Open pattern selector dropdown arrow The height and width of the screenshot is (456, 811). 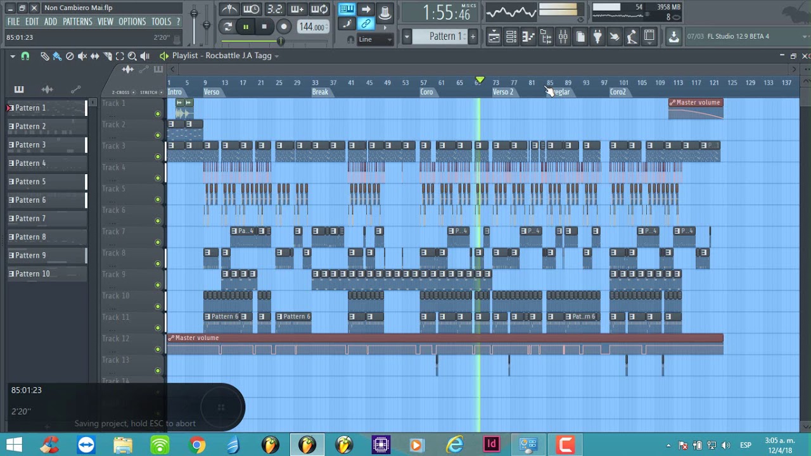coord(407,36)
